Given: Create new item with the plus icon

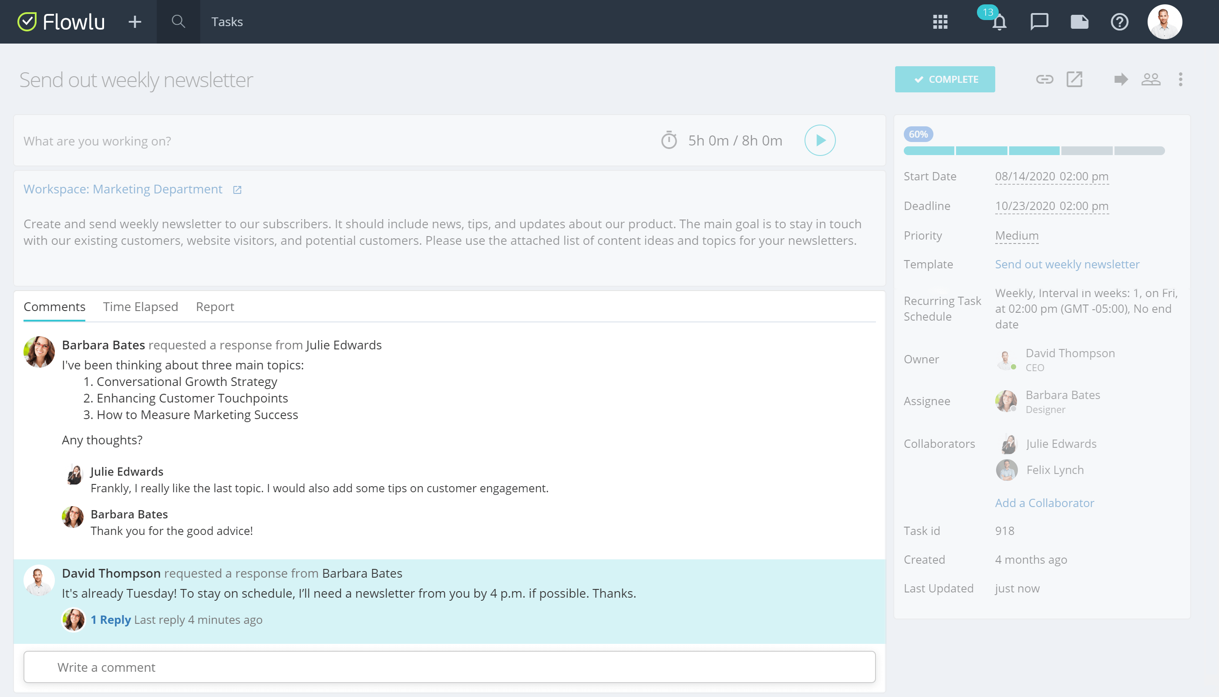Looking at the screenshot, I should coord(135,22).
